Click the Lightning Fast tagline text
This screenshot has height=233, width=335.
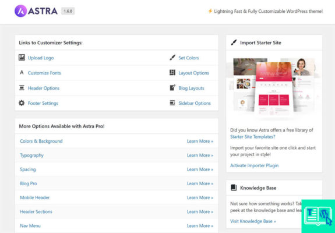pyautogui.click(x=269, y=11)
